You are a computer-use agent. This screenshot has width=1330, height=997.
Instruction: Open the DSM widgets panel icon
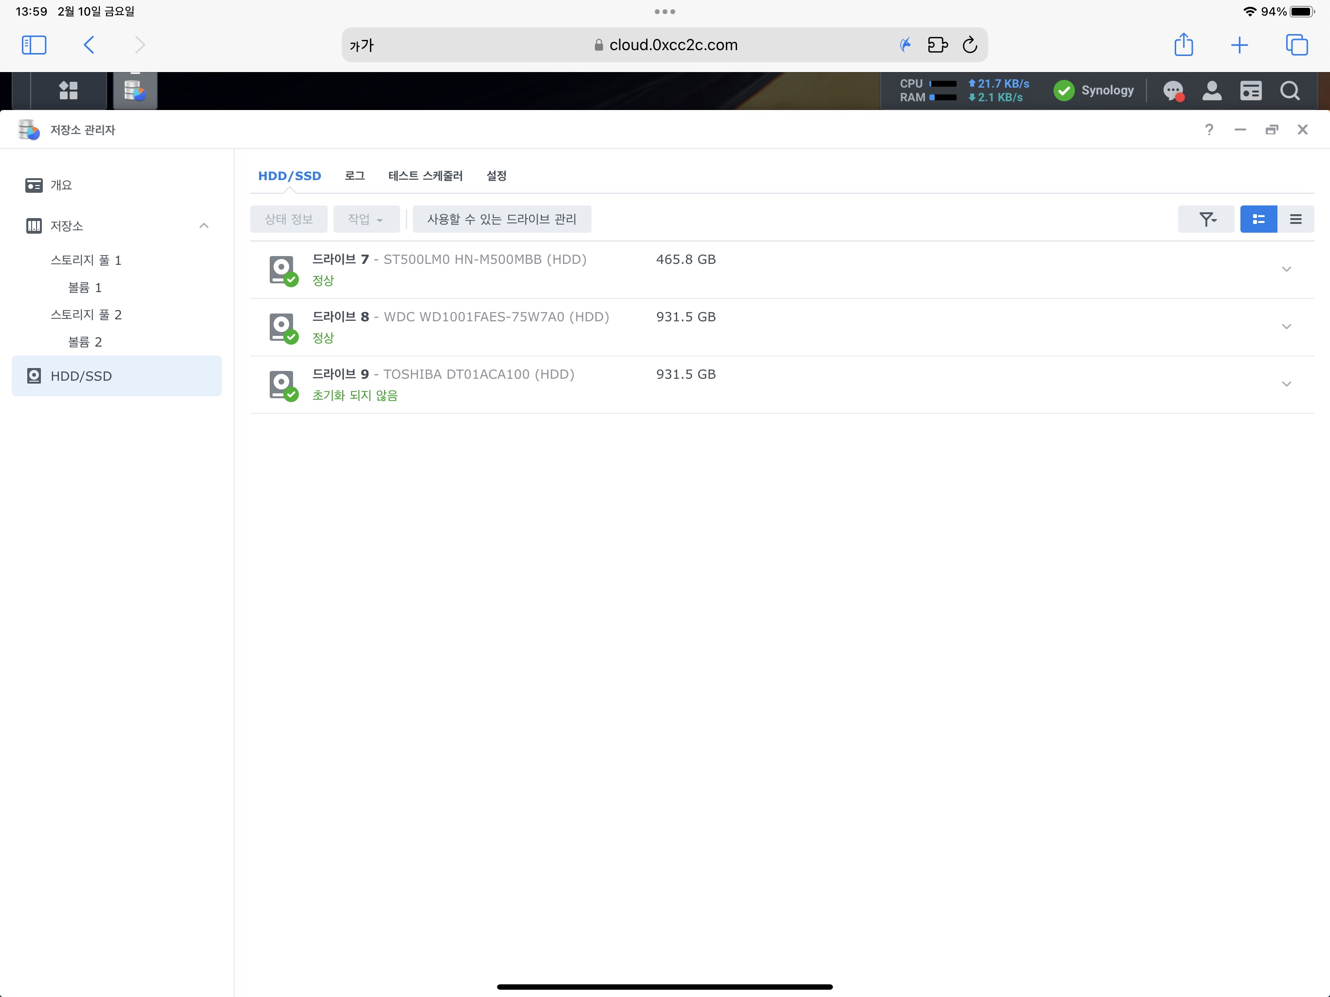click(1251, 91)
